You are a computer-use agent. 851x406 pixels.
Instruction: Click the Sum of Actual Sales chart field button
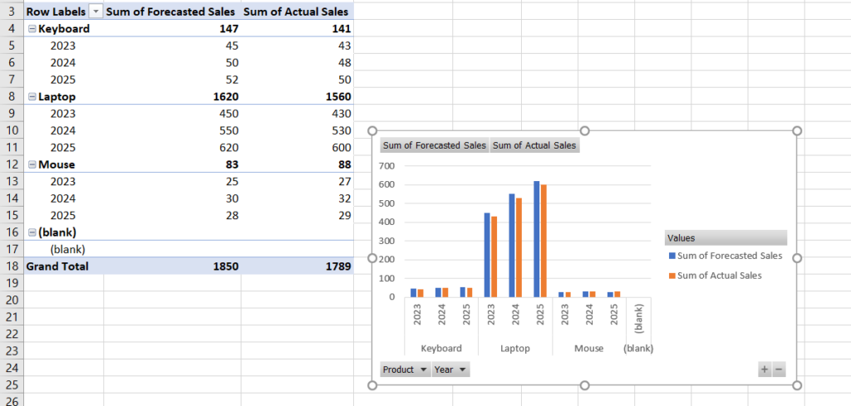534,145
